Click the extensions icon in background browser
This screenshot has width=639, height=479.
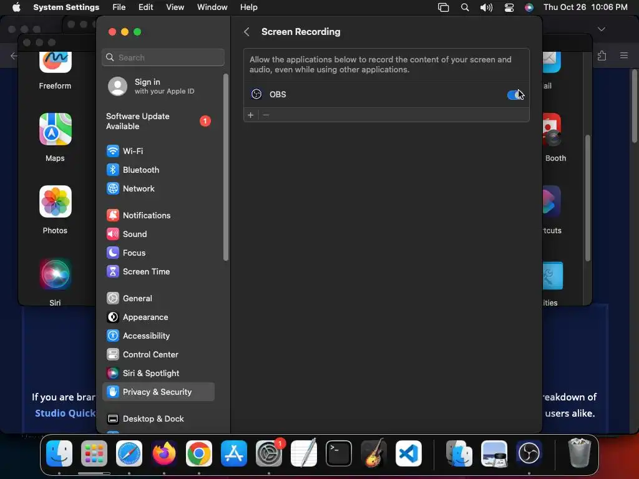[602, 56]
